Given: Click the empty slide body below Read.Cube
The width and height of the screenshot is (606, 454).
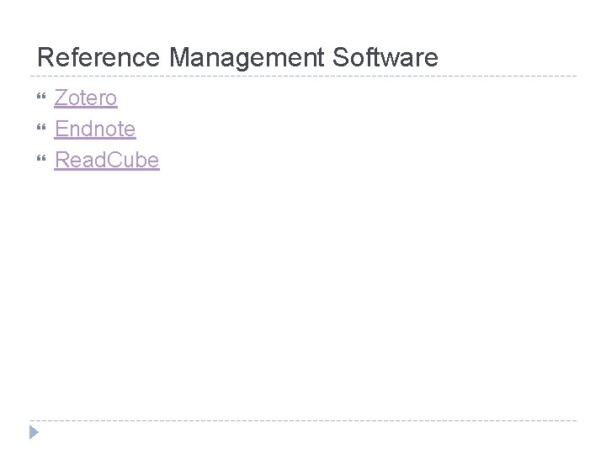Looking at the screenshot, I should [x=303, y=286].
